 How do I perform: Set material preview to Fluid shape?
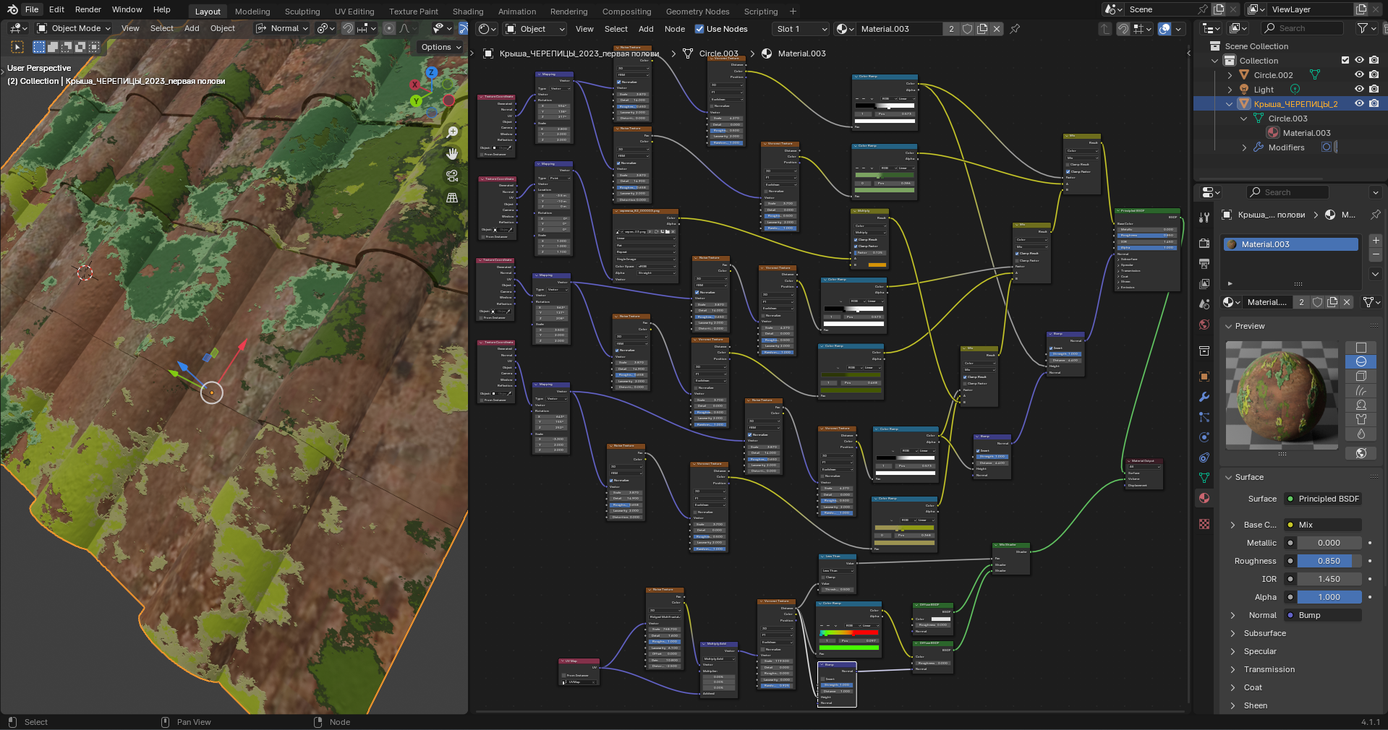(1361, 434)
